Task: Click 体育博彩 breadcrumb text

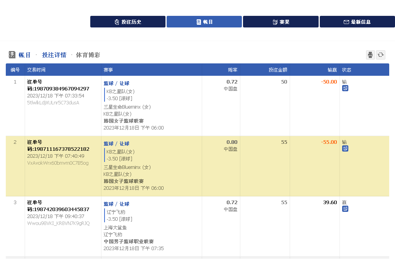Action: coord(88,55)
